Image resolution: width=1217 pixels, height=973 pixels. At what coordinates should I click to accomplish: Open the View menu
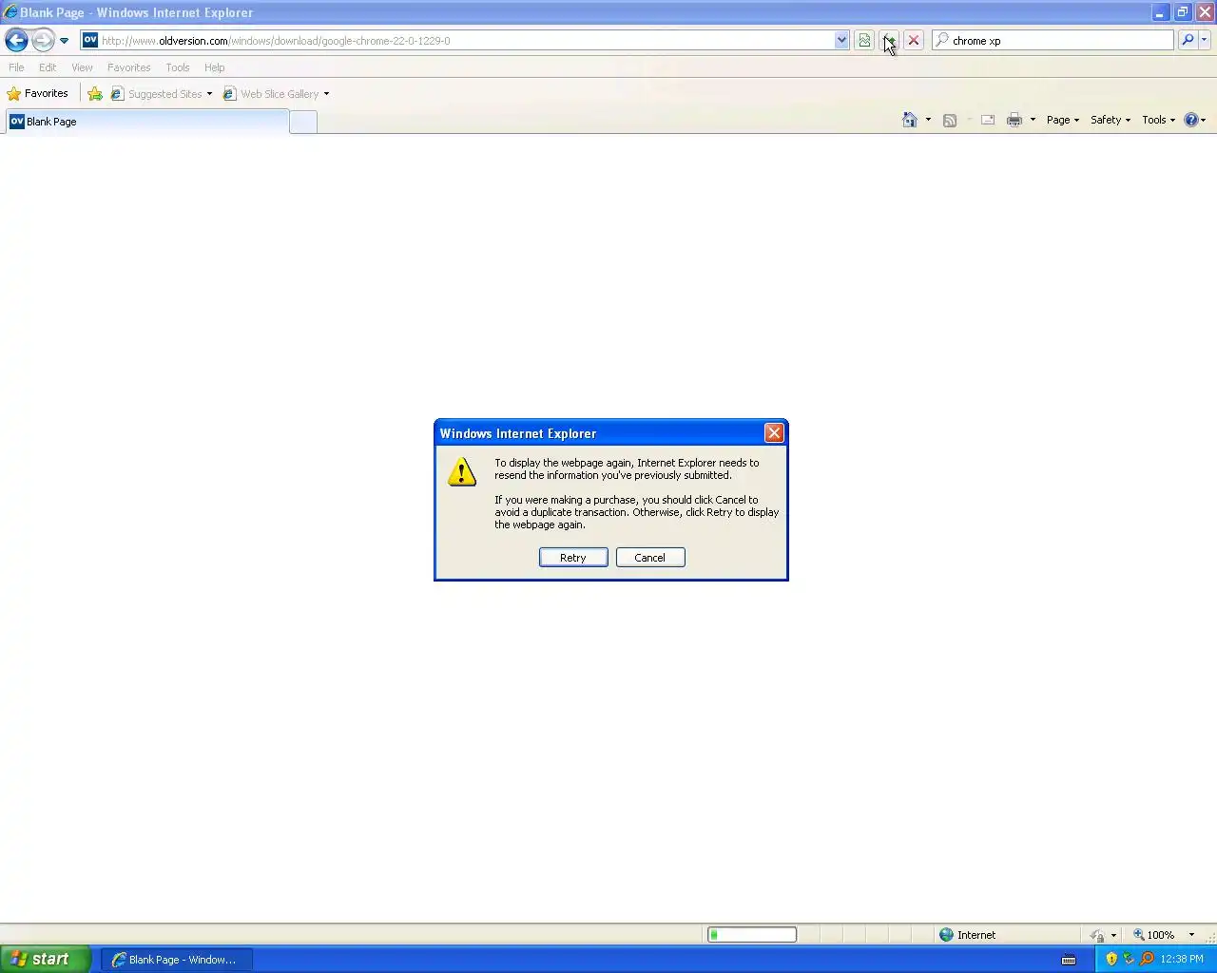pos(82,67)
